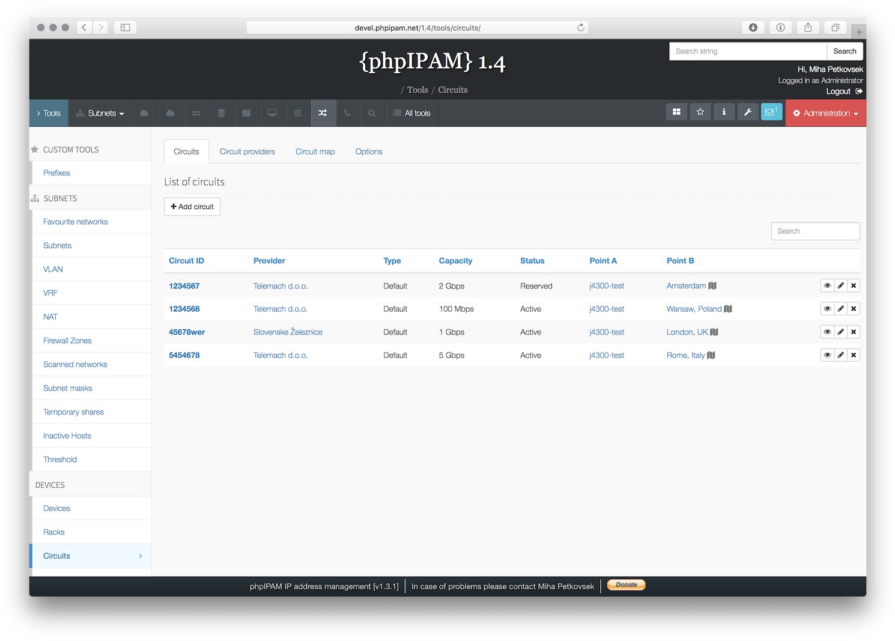The width and height of the screenshot is (895, 641).
Task: Click inside the circuits table Search field
Action: [x=815, y=231]
